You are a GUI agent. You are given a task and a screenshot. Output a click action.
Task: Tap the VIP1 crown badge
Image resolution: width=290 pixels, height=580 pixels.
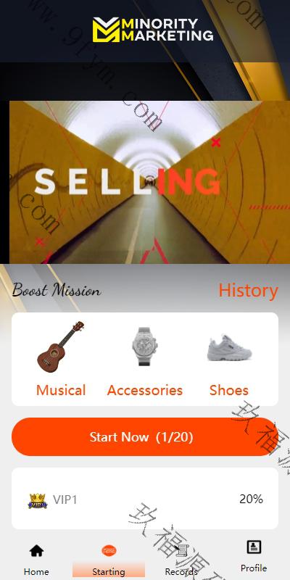(x=38, y=500)
